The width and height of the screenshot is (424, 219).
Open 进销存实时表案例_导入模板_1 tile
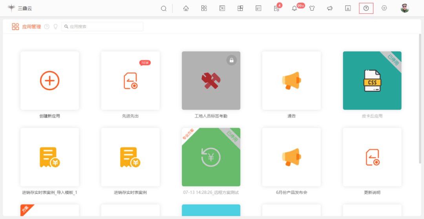click(x=50, y=157)
